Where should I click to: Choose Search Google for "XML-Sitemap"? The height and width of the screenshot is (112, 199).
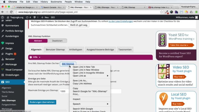pyautogui.click(x=90, y=91)
